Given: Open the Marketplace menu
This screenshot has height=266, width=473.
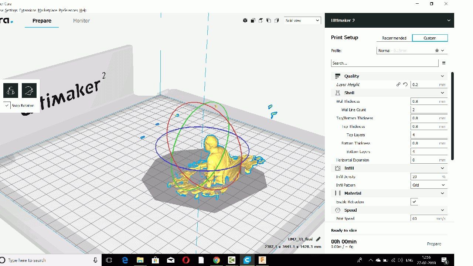Looking at the screenshot, I should [47, 10].
